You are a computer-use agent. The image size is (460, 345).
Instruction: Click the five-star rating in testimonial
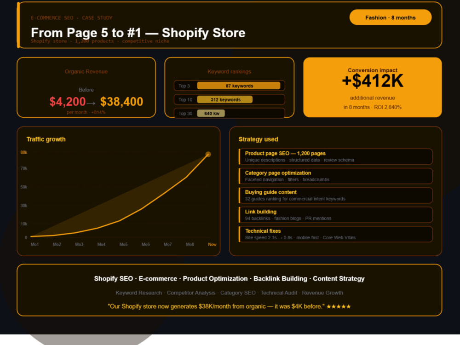pos(339,306)
